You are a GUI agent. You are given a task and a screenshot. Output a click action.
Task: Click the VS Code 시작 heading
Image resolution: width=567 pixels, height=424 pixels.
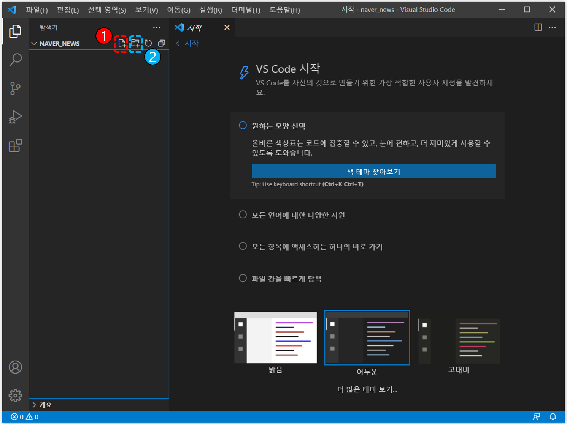[x=288, y=69]
